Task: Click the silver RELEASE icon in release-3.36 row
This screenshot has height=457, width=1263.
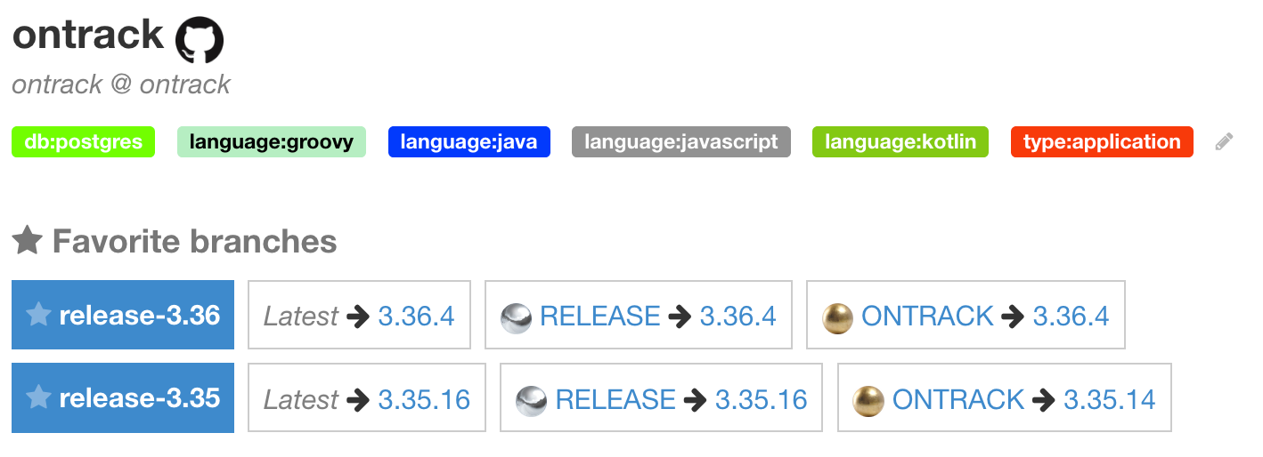Action: [x=516, y=317]
